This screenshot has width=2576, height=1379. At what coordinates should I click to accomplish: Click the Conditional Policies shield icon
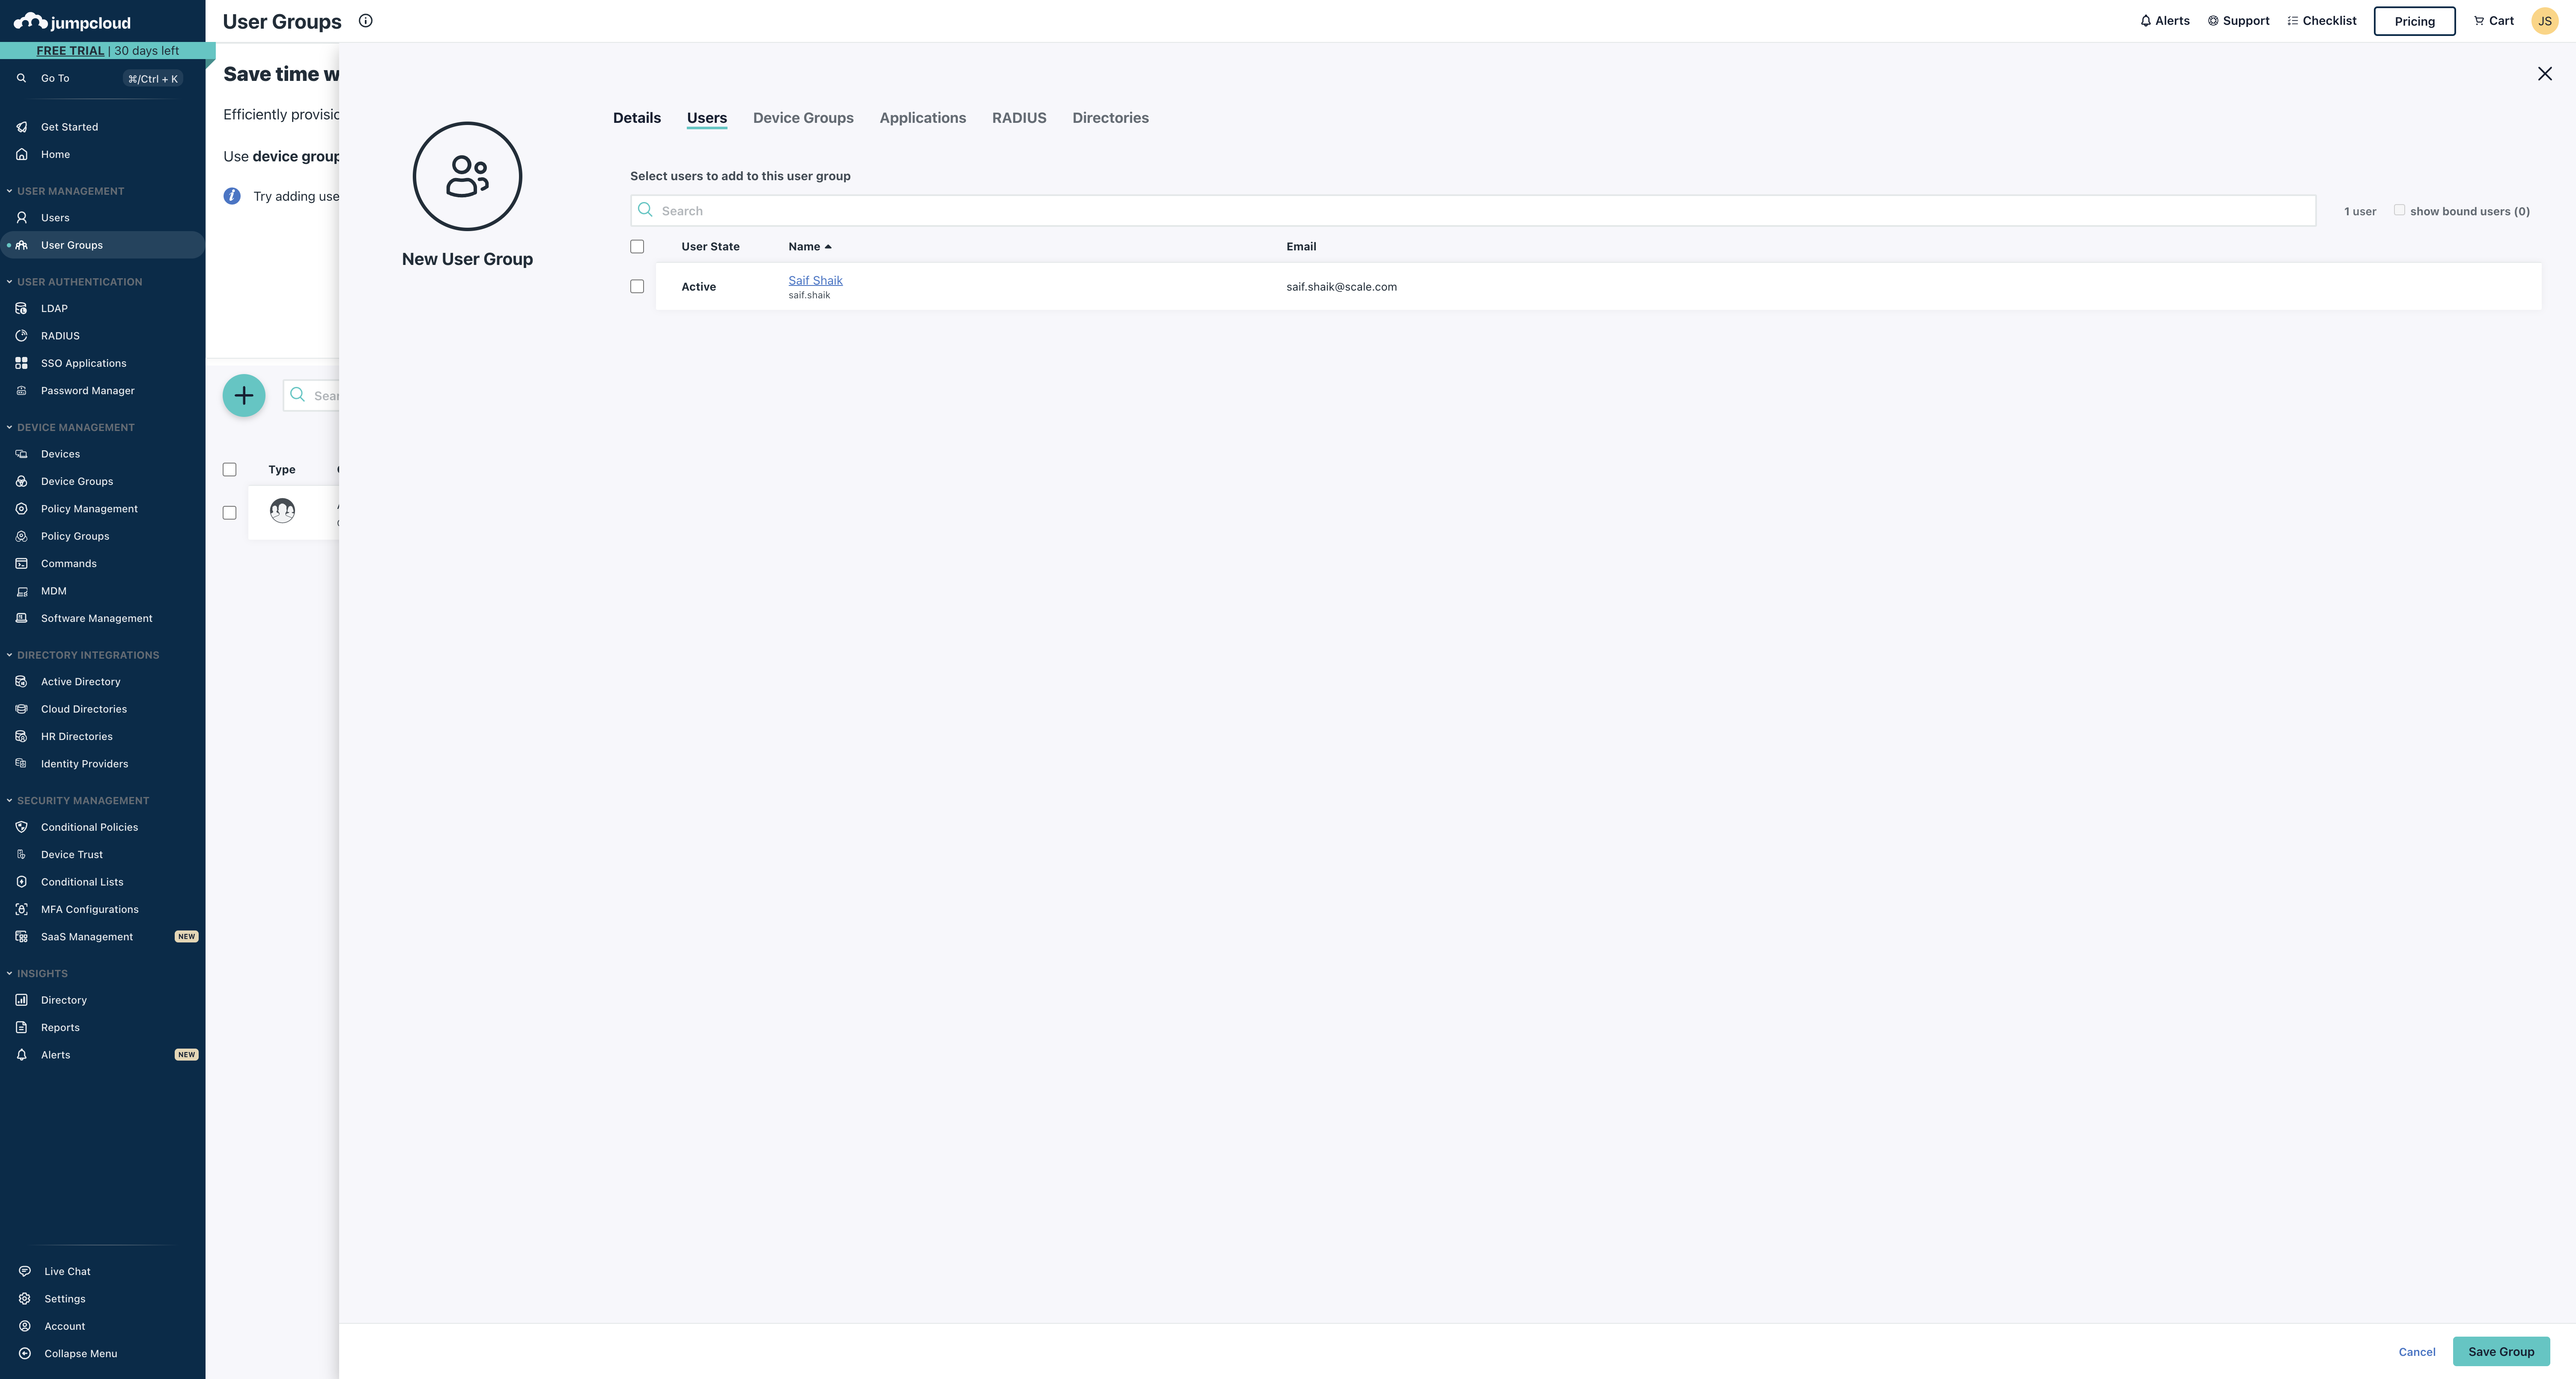pyautogui.click(x=21, y=827)
